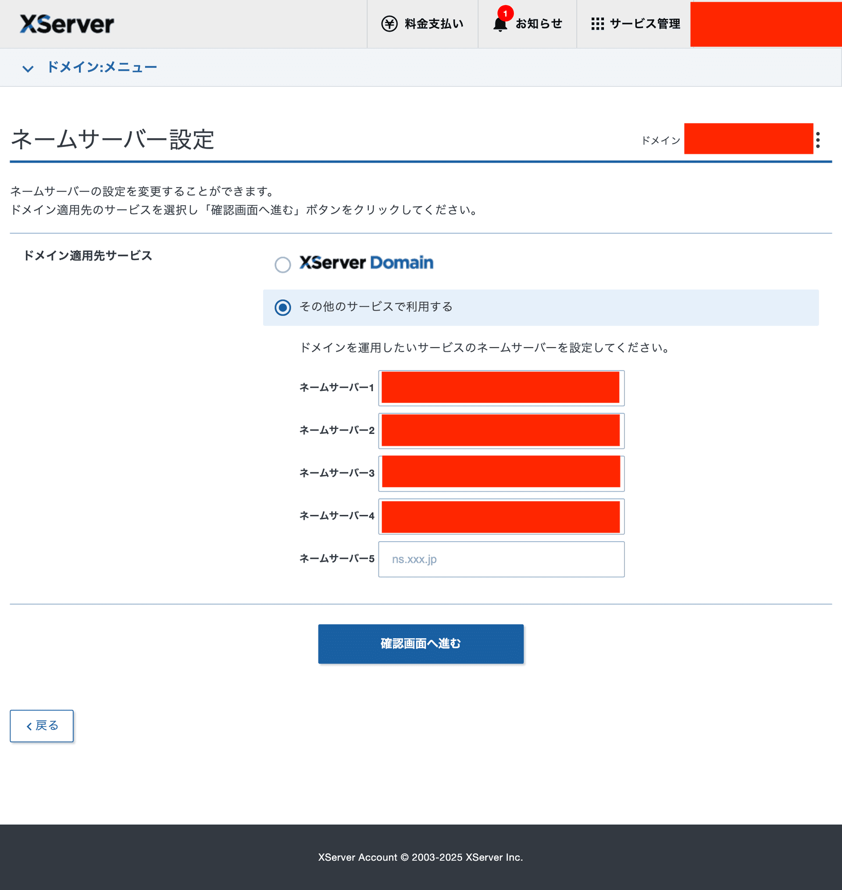Click the XServer Domain logo text
The width and height of the screenshot is (842, 890).
tap(366, 263)
